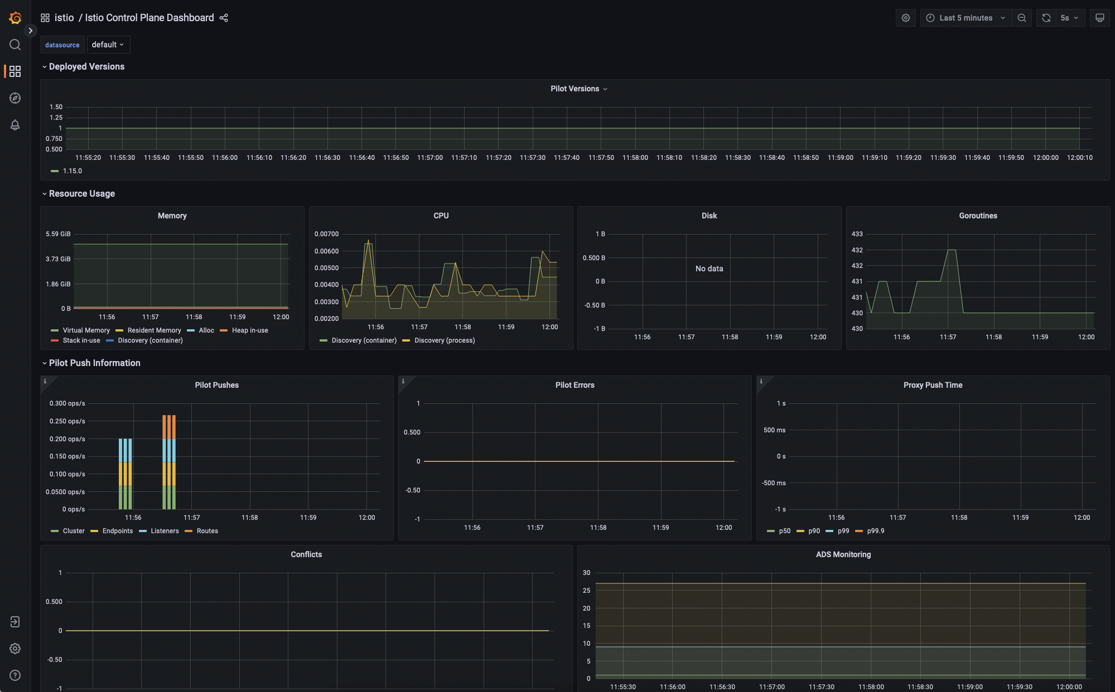Open Configuration gear in sidebar
Screen dimensions: 1115x692
tap(15, 649)
